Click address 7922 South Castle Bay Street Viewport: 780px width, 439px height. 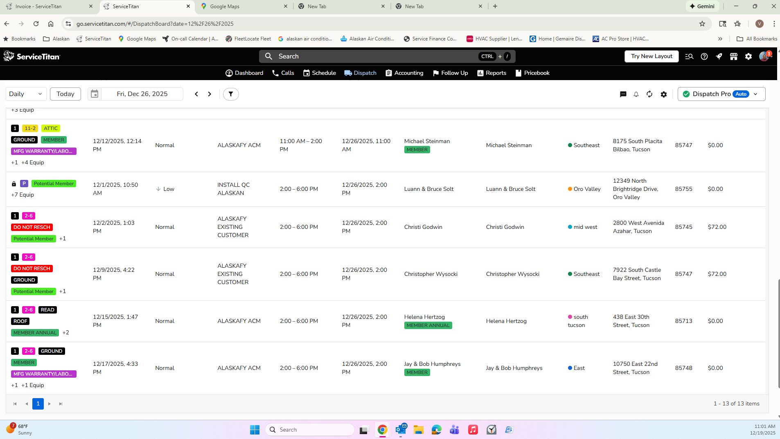point(637,274)
